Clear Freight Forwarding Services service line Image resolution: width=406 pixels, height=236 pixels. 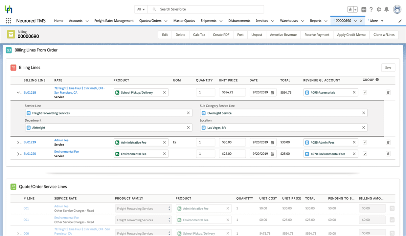(188, 113)
